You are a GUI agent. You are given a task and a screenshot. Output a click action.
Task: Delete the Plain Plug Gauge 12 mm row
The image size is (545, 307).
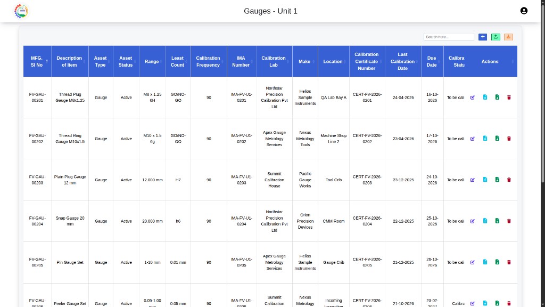tap(509, 180)
